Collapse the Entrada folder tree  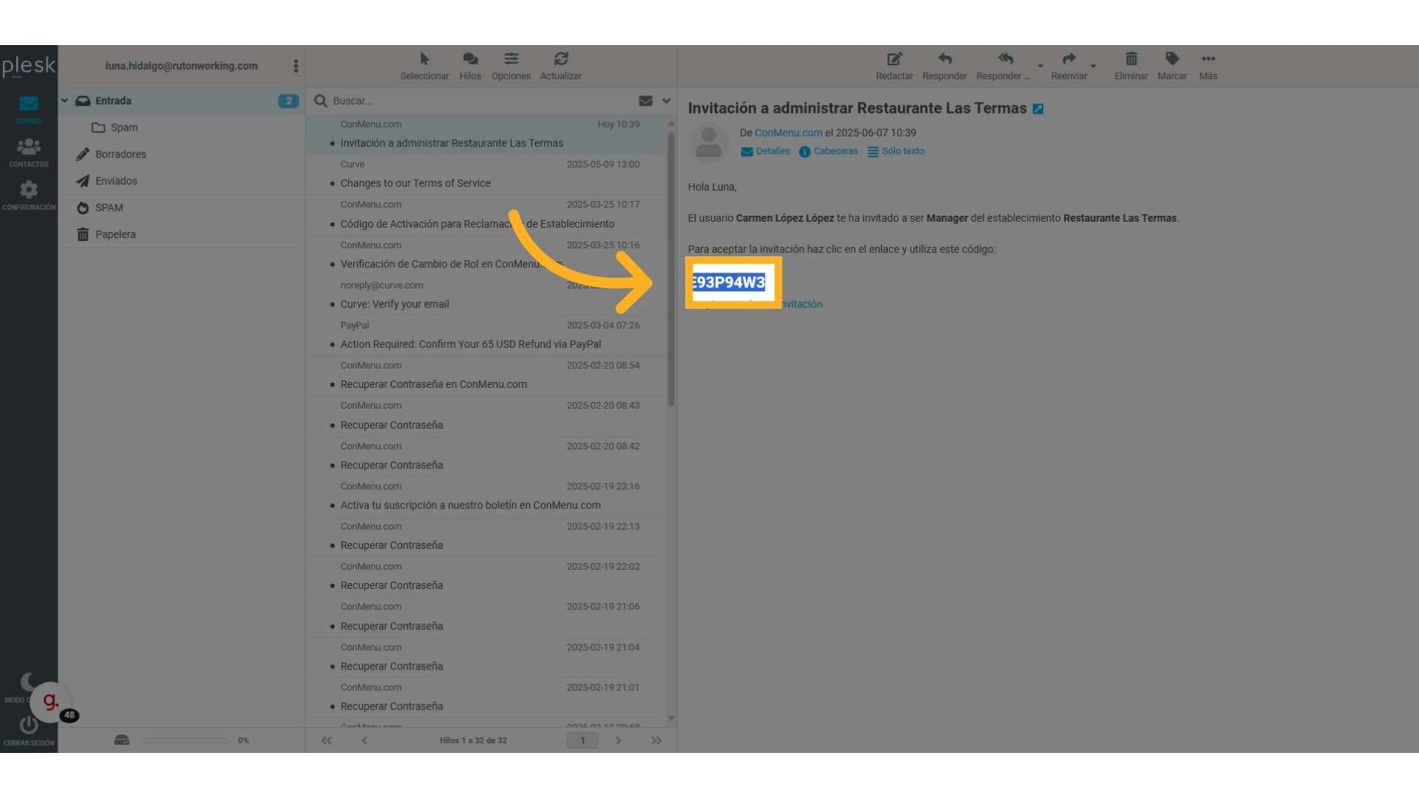[x=65, y=101]
